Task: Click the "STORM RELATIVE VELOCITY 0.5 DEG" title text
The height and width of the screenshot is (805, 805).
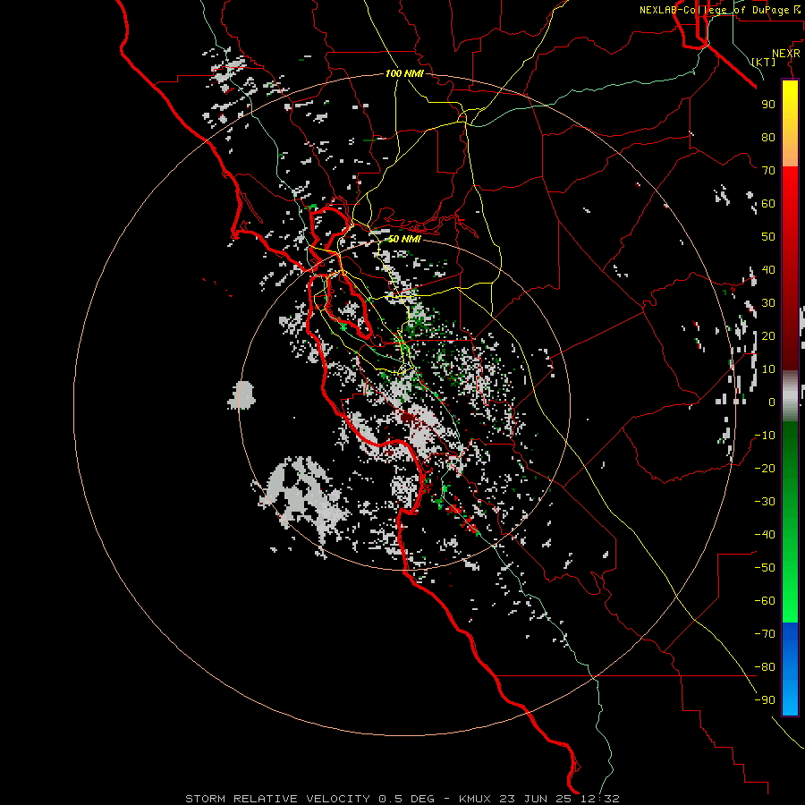Action: coord(309,799)
